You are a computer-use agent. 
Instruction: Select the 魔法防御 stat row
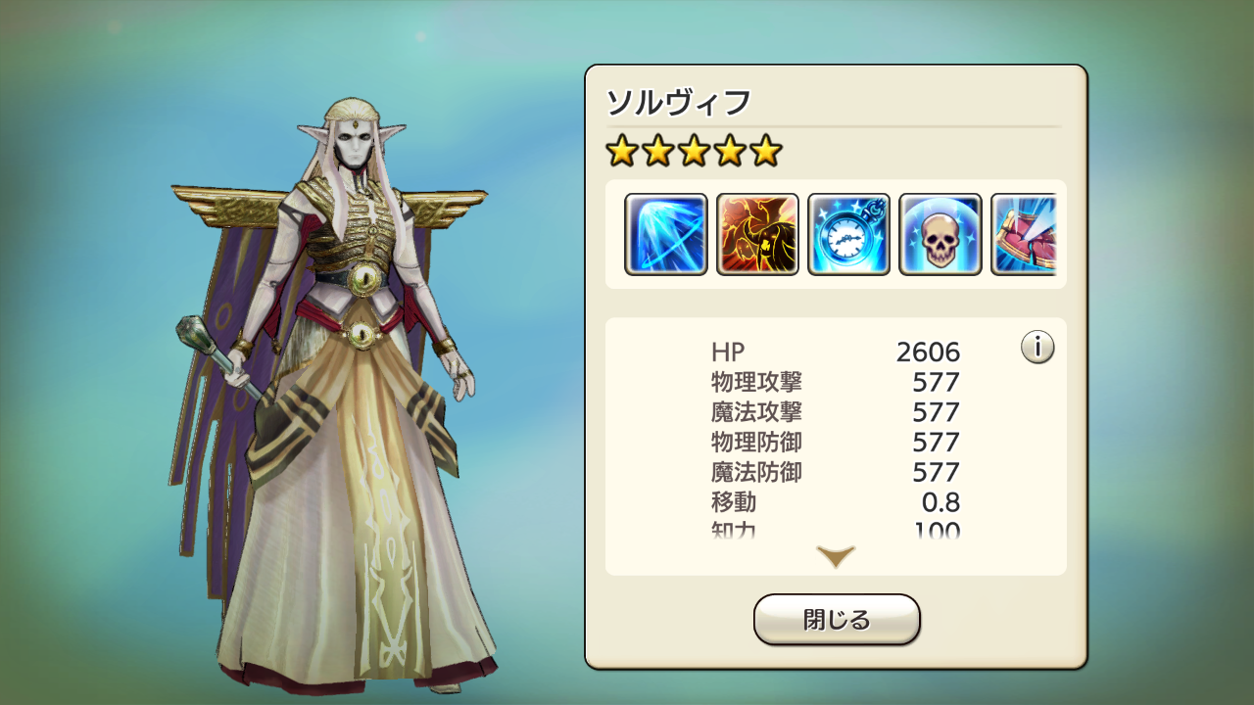pyautogui.click(x=836, y=473)
